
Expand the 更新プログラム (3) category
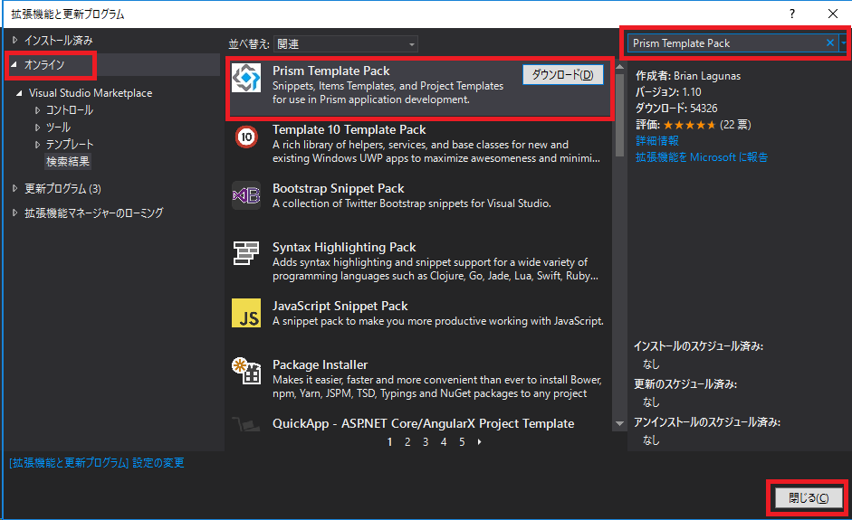point(14,188)
